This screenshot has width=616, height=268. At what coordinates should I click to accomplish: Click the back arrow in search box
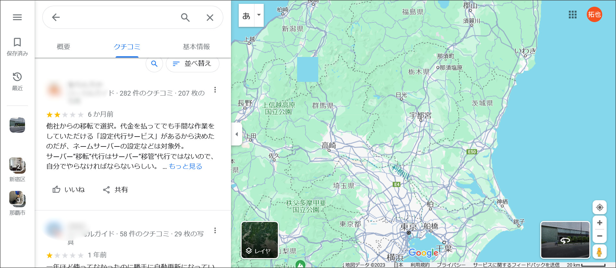pyautogui.click(x=56, y=17)
